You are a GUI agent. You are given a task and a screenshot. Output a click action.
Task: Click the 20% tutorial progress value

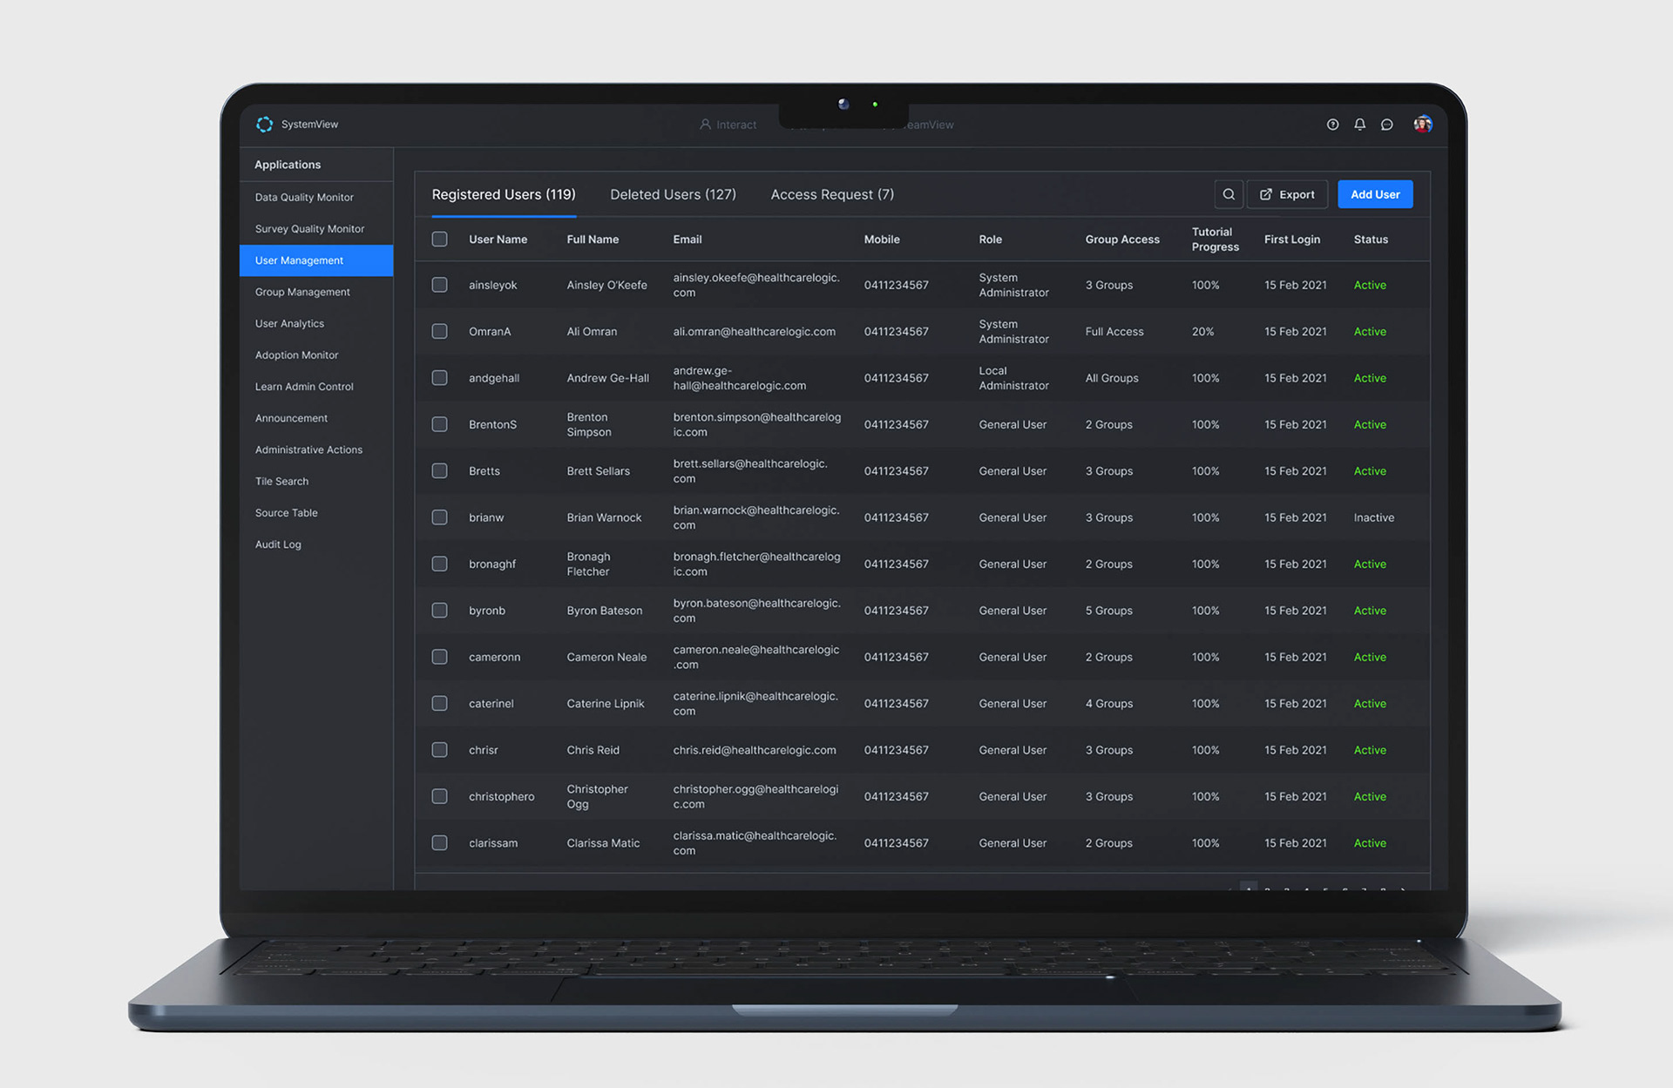(x=1202, y=331)
